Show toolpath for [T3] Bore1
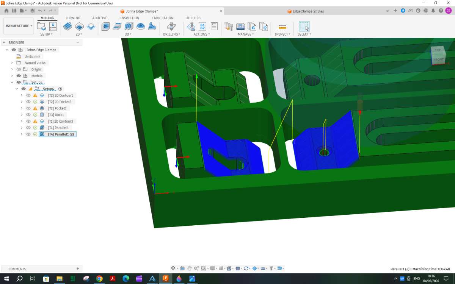455x284 pixels. click(28, 115)
